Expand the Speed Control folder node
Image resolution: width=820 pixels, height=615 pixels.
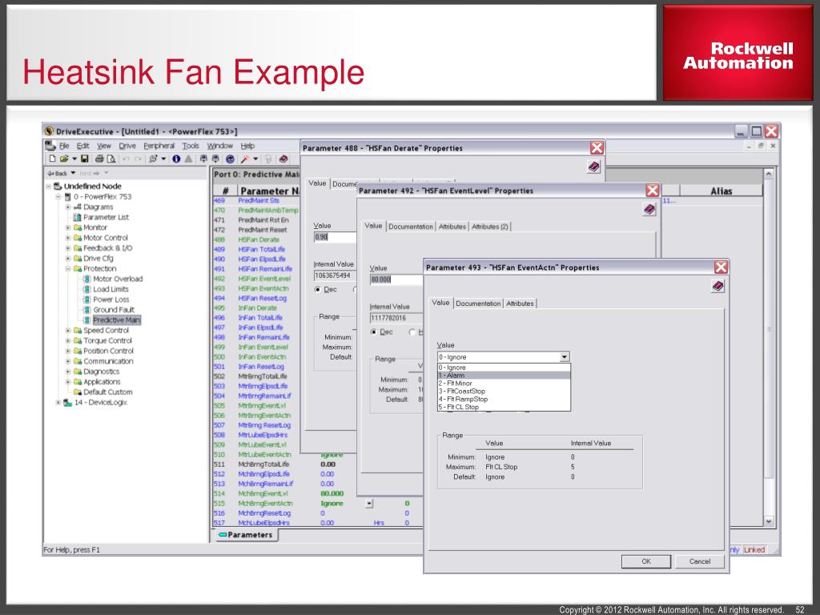[68, 331]
